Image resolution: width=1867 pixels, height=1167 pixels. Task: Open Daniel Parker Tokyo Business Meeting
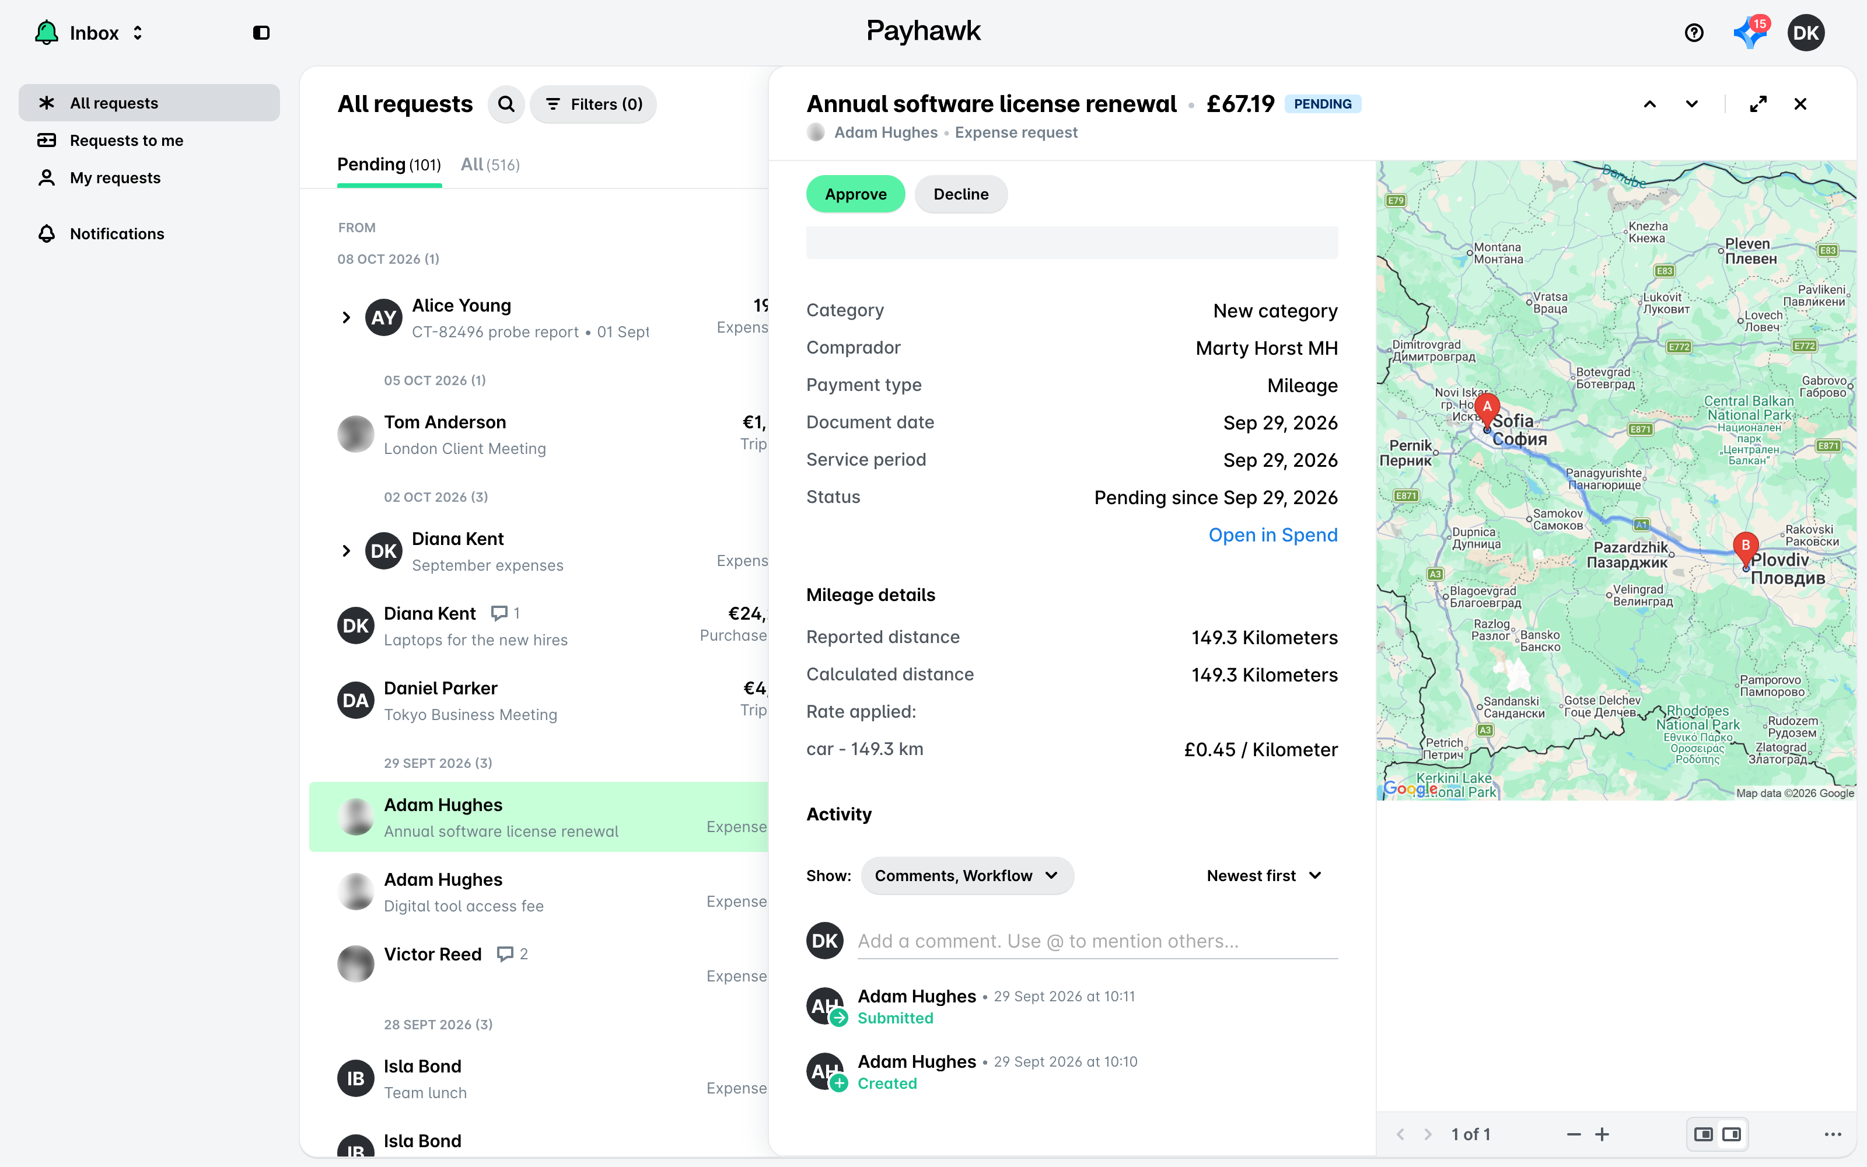[539, 701]
